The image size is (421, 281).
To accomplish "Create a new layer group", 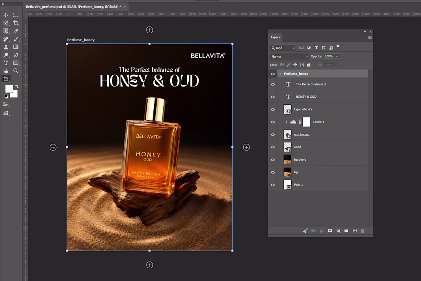I will [346, 231].
